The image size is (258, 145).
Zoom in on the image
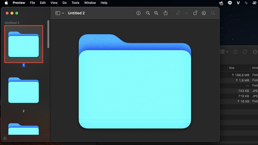pyautogui.click(x=156, y=13)
